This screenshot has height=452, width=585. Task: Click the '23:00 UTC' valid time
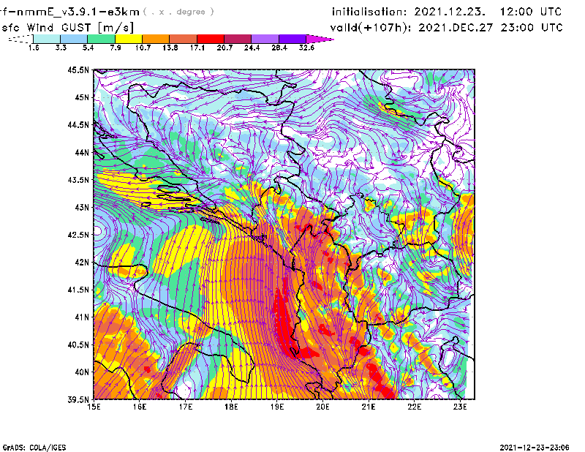[532, 28]
